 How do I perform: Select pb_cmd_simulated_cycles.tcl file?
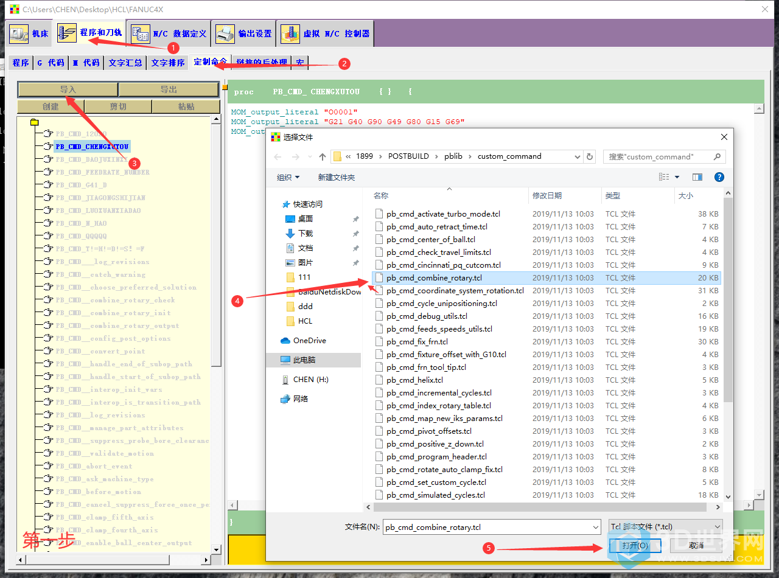(x=436, y=495)
